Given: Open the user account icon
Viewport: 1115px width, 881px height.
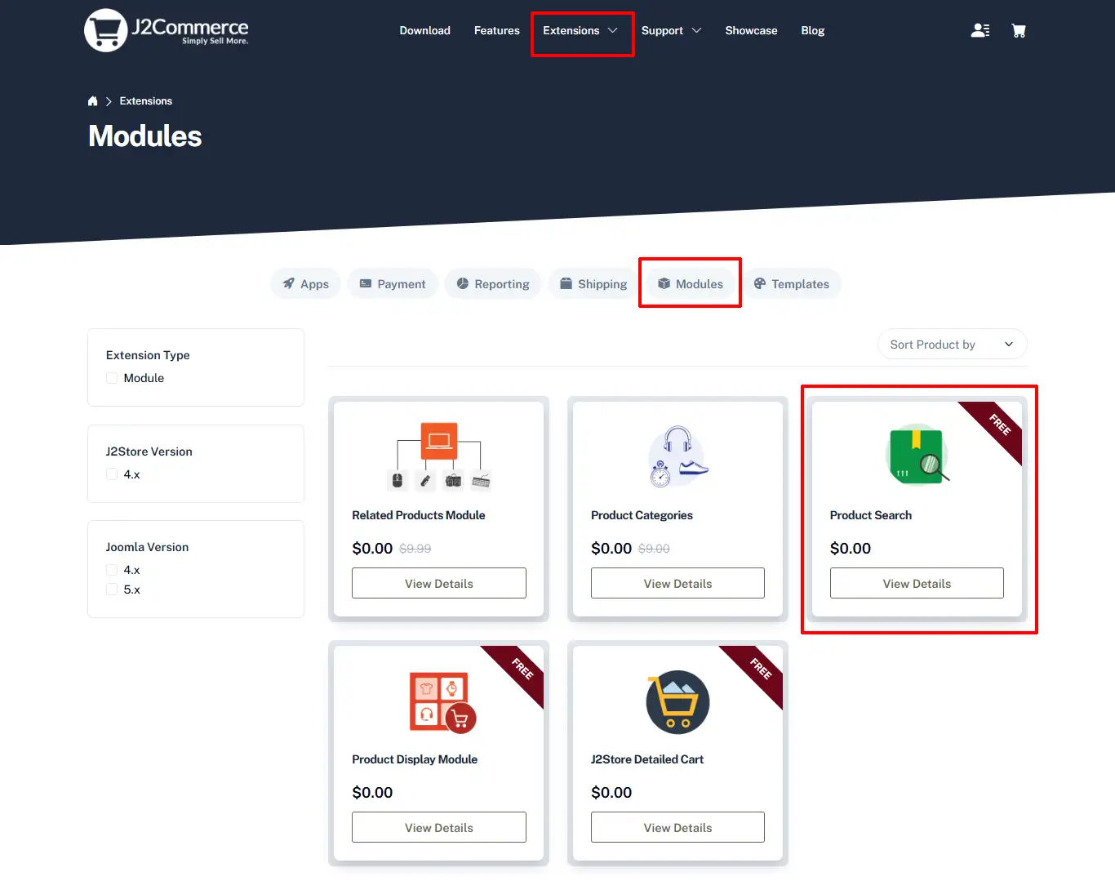Looking at the screenshot, I should coord(980,30).
